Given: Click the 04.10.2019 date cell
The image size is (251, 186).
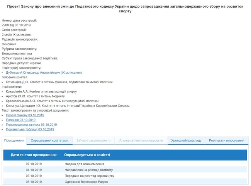Looking at the screenshot, I should click(x=34, y=170).
